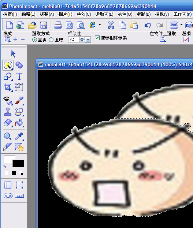Select the Magic Wand selection tool
The height and width of the screenshot is (228, 193).
[8, 65]
